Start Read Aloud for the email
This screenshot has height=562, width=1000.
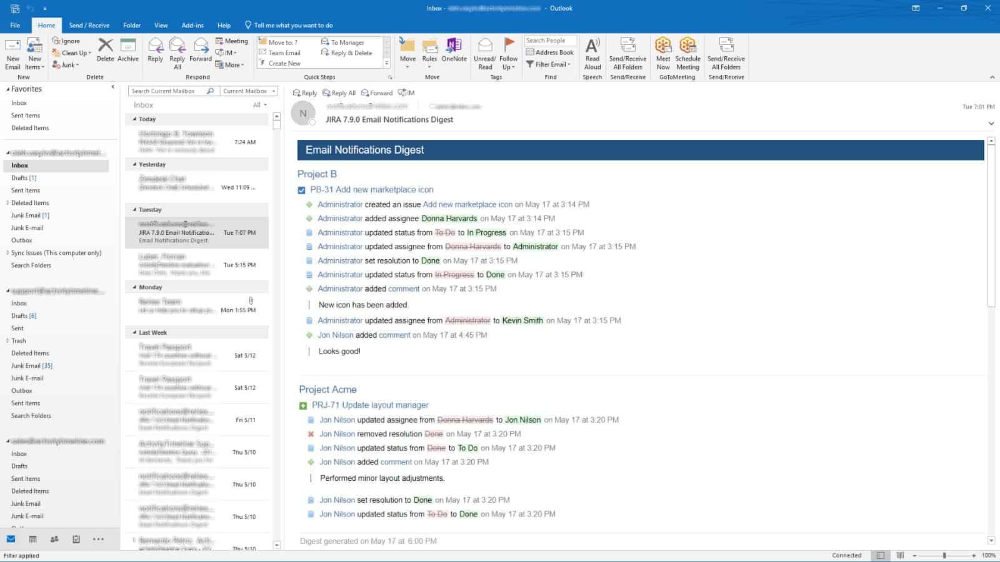[592, 53]
